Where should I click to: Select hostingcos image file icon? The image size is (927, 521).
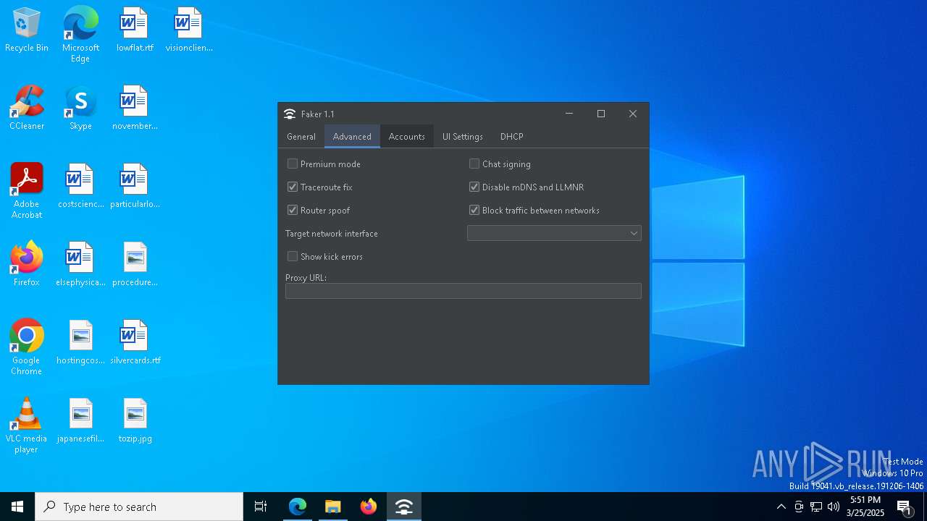(x=80, y=343)
